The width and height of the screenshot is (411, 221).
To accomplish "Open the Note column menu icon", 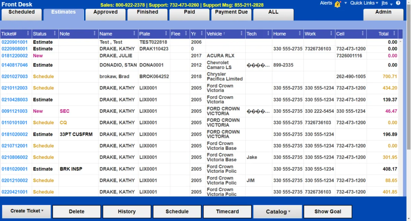I will (95, 33).
